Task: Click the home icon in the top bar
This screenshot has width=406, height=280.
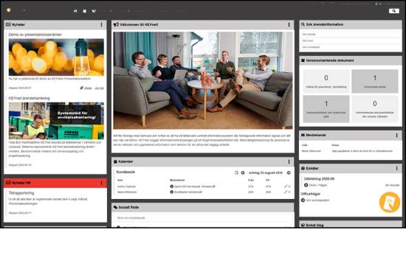Action: click(x=75, y=11)
